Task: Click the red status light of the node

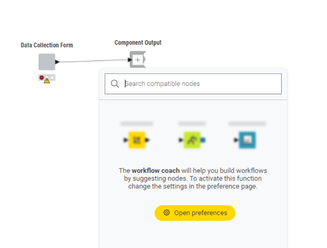Action: 42,78
